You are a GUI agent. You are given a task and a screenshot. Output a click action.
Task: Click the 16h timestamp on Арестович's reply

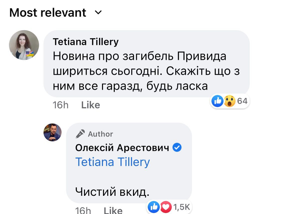click(x=83, y=210)
